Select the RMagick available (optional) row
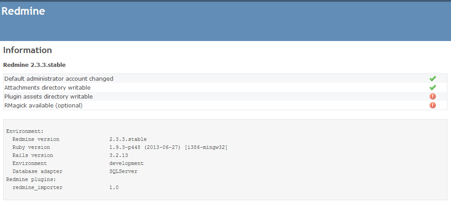The height and width of the screenshot is (210, 451). 225,105
